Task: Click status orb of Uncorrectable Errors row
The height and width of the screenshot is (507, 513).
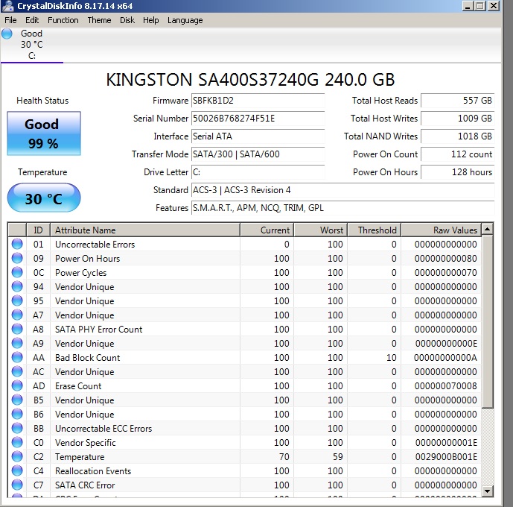Action: tap(17, 244)
